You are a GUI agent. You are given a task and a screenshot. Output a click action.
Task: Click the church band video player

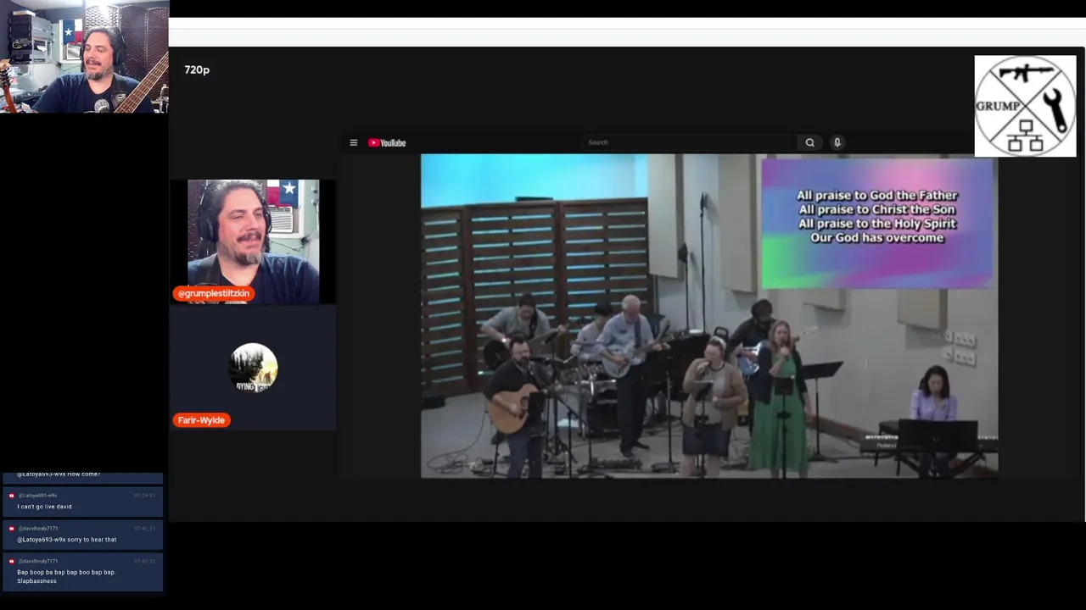tap(709, 316)
